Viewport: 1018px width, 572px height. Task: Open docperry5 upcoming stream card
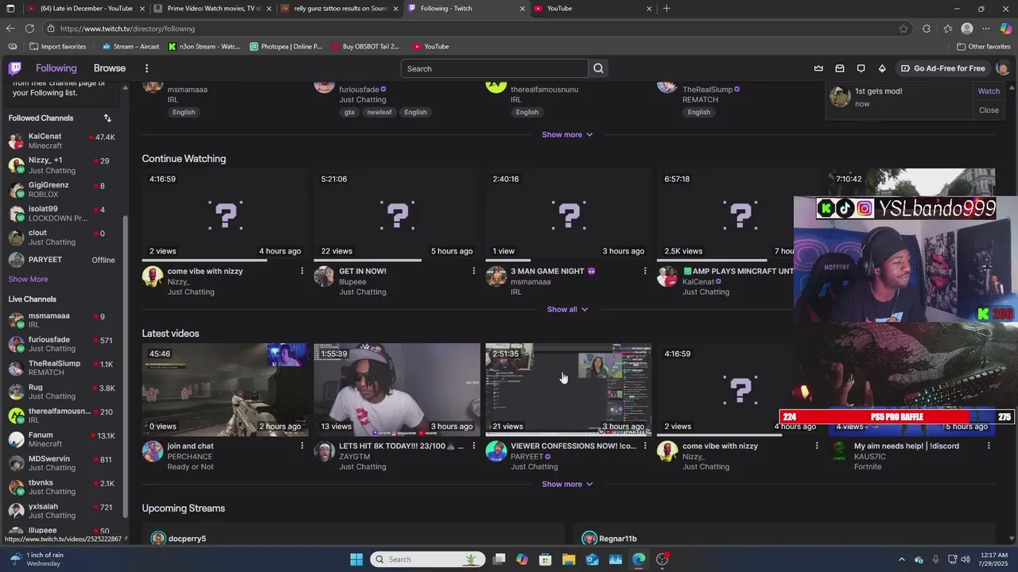coord(353,535)
